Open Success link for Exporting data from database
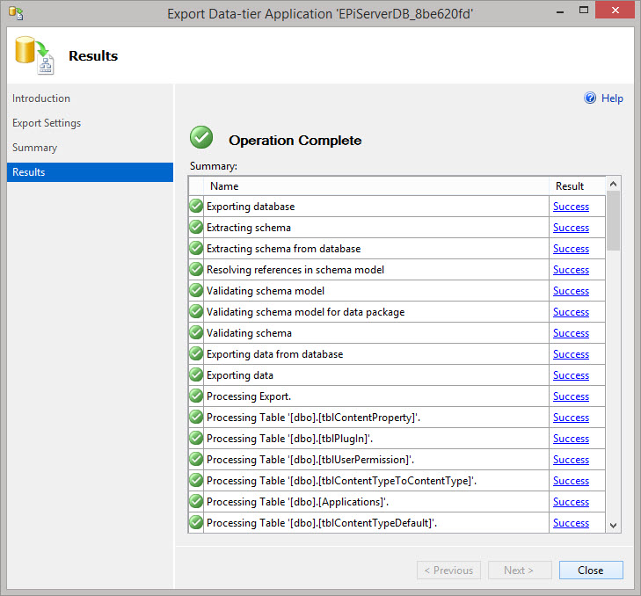The width and height of the screenshot is (641, 596). pos(571,354)
